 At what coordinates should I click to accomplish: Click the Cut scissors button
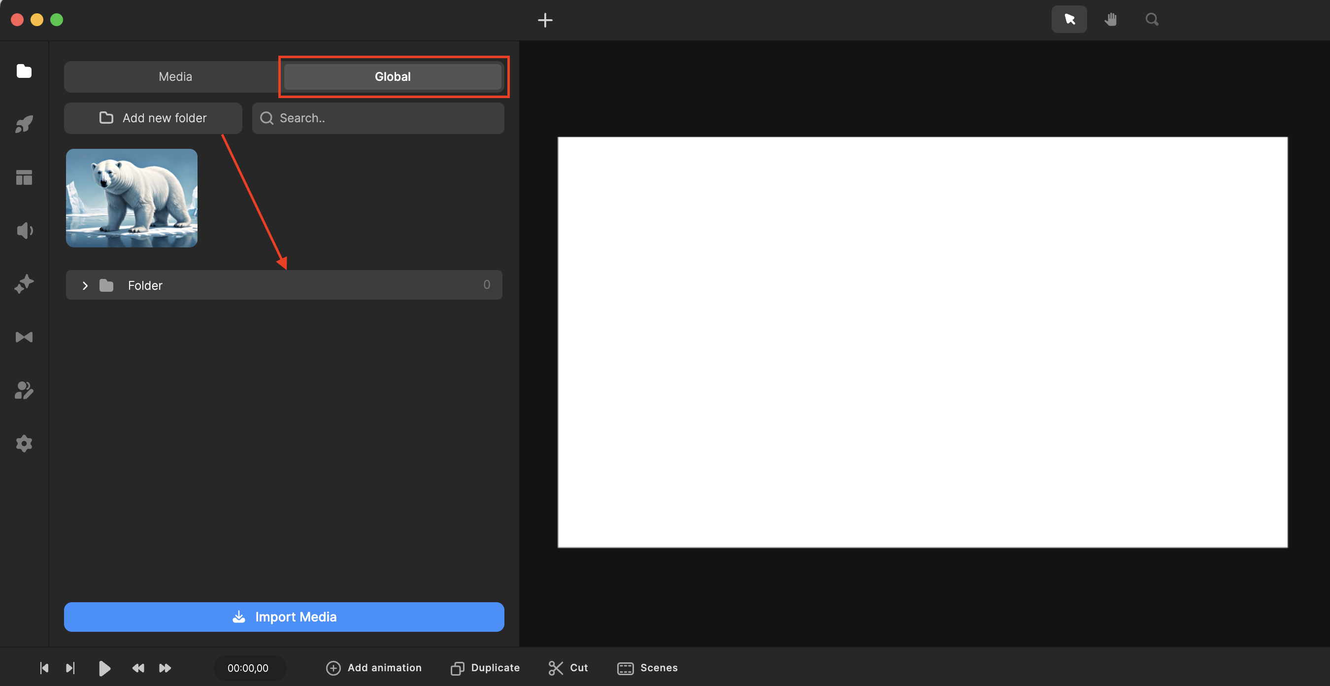click(568, 668)
